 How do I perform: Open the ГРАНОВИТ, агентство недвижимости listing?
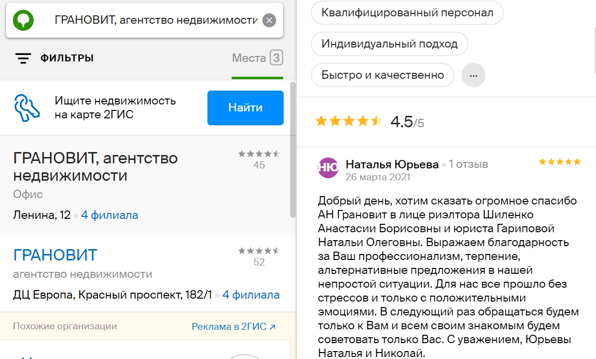click(x=96, y=167)
